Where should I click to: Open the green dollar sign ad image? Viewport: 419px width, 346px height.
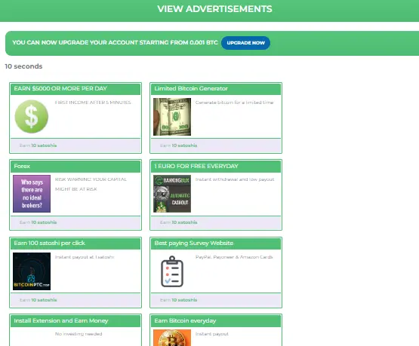click(32, 117)
